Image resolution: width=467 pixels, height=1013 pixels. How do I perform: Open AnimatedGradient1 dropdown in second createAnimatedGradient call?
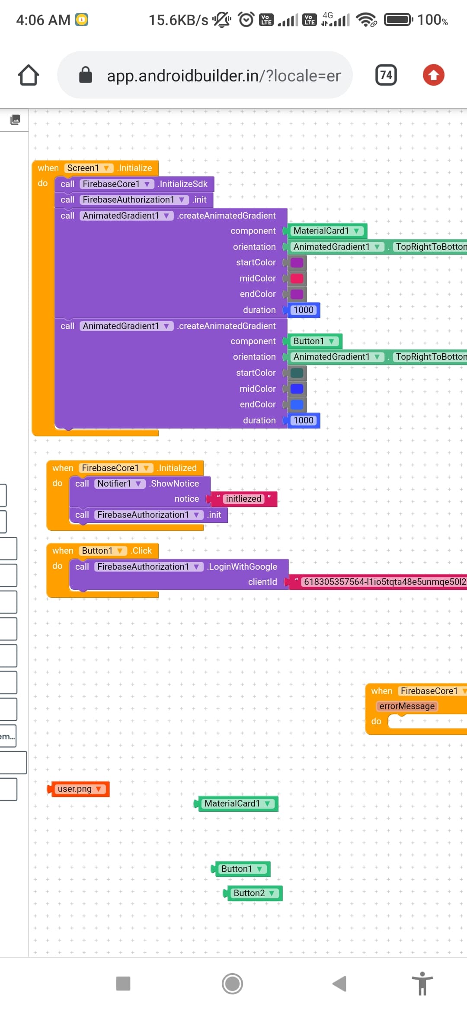(x=126, y=326)
